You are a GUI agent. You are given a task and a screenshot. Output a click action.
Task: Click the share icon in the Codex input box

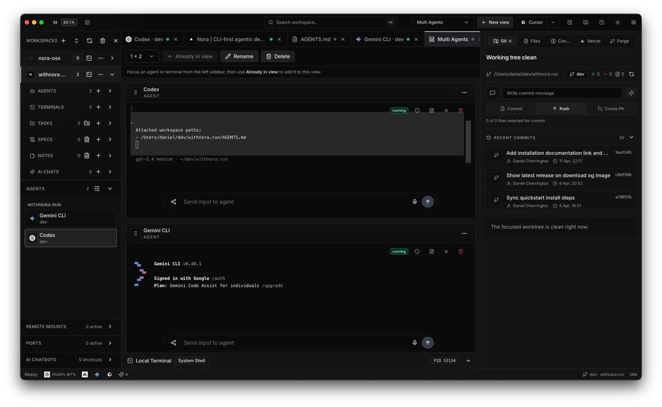click(x=173, y=202)
